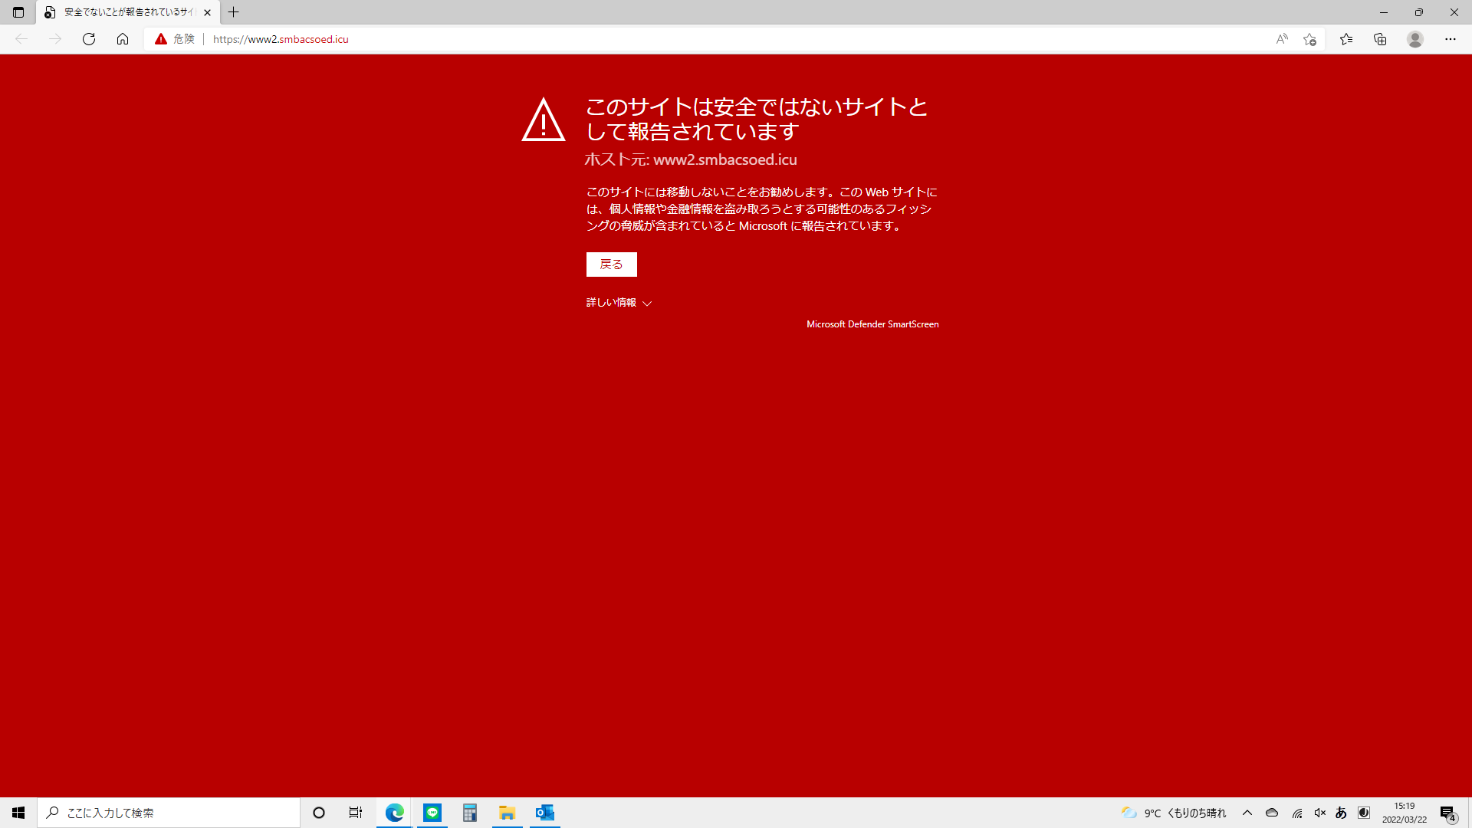Open the Collections panel

point(1380,39)
